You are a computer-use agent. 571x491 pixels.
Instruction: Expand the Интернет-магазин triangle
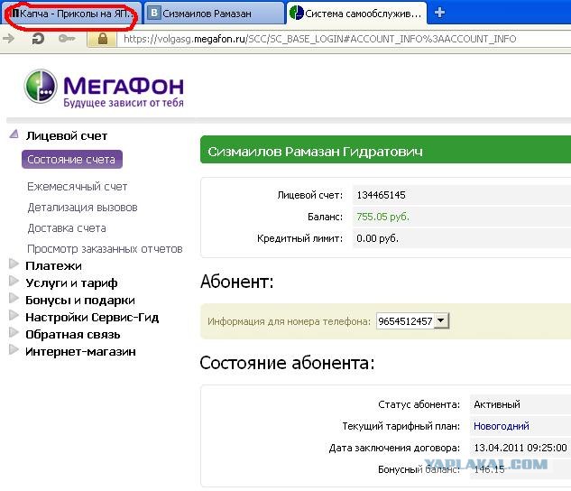point(14,349)
